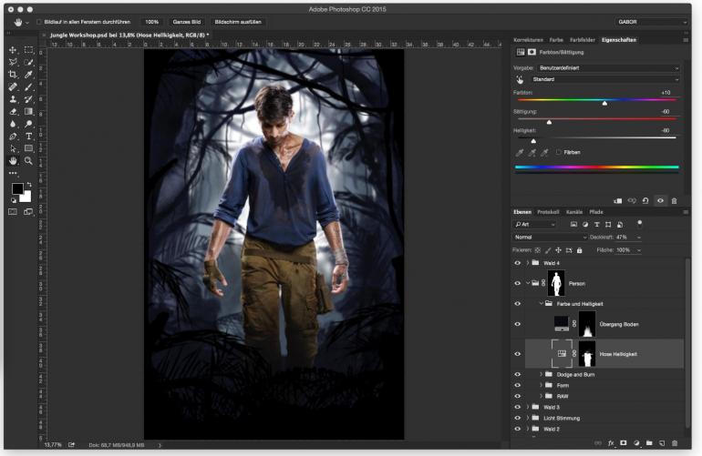Enable the Färben checkbox
Viewport: 702px width, 456px height.
pyautogui.click(x=558, y=152)
